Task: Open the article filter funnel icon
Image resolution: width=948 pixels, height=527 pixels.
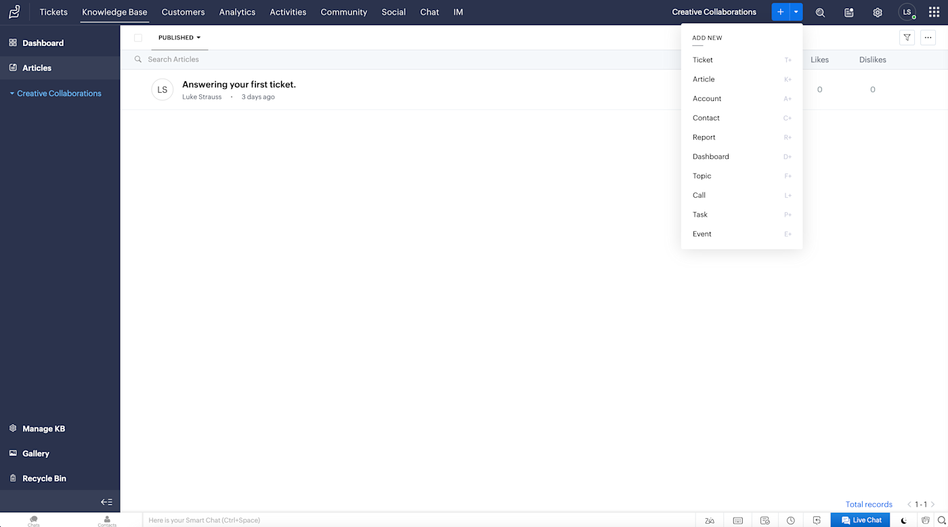Action: point(907,38)
